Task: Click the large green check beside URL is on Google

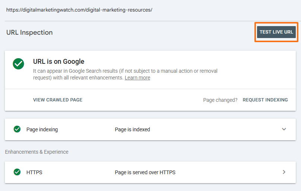Action: point(18,64)
